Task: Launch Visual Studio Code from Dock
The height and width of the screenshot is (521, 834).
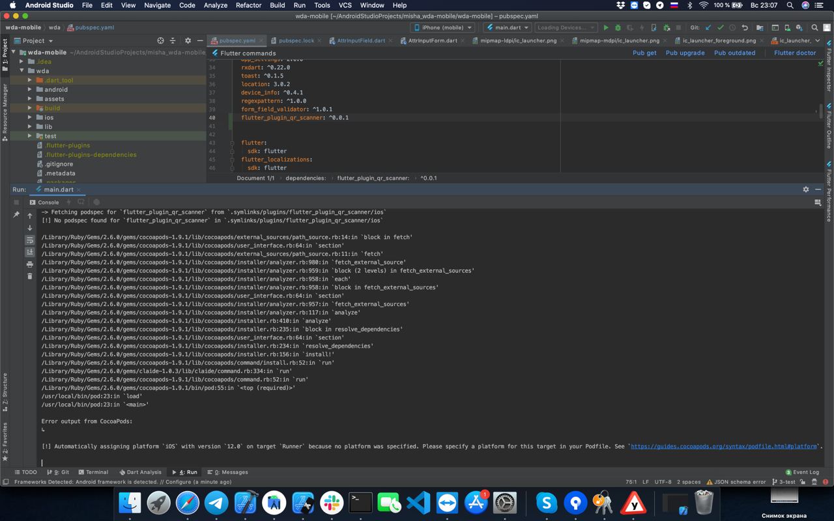Action: tap(418, 502)
